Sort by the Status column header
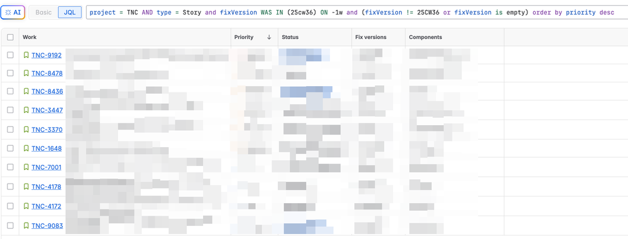The image size is (628, 239). click(290, 37)
